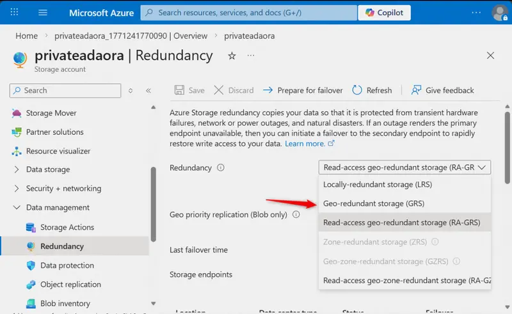Open Copilot

click(x=385, y=12)
